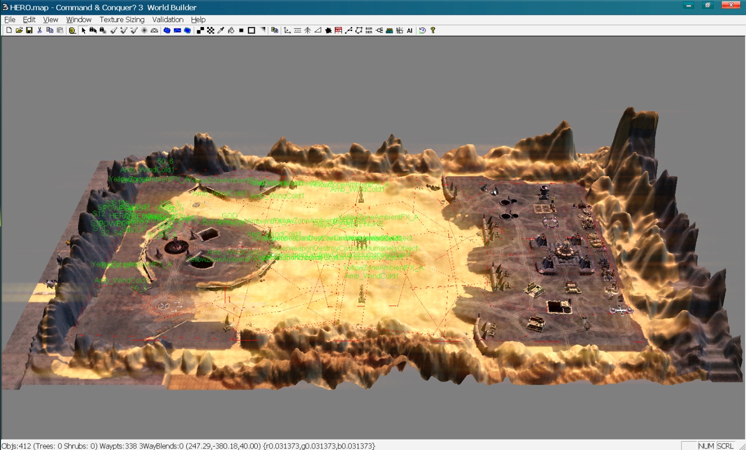Expand the Window menu
This screenshot has height=450, width=746.
(79, 20)
